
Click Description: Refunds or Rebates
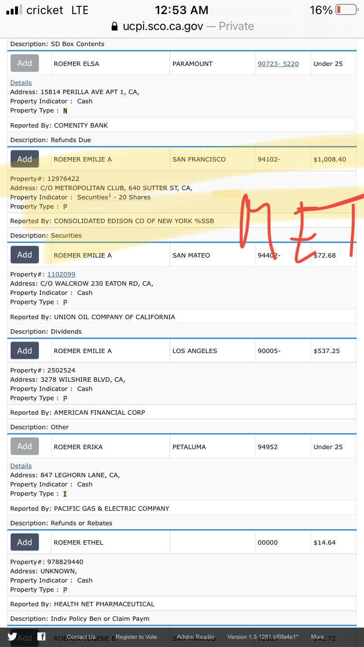[61, 523]
